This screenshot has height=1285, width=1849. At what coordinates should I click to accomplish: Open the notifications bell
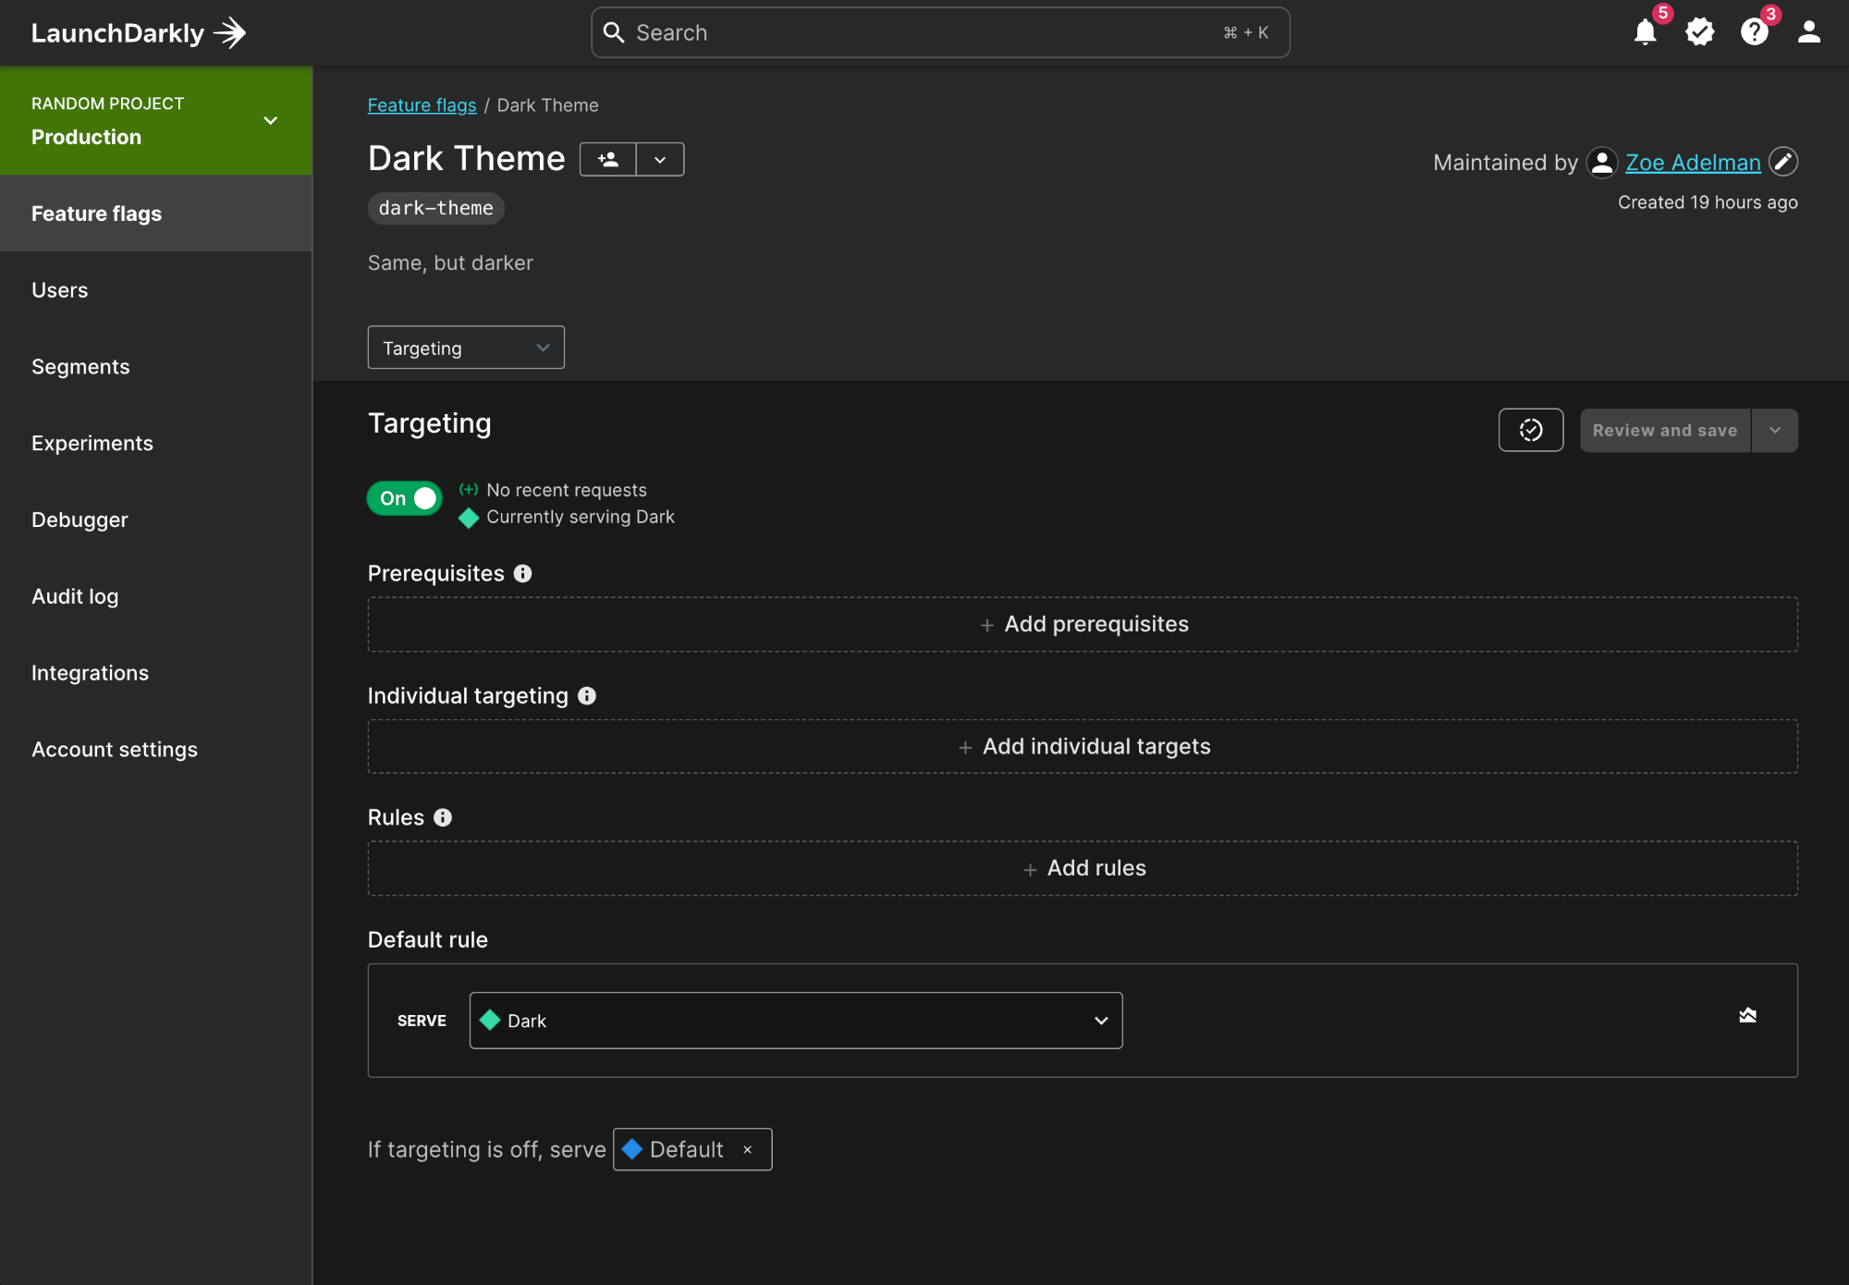1646,32
